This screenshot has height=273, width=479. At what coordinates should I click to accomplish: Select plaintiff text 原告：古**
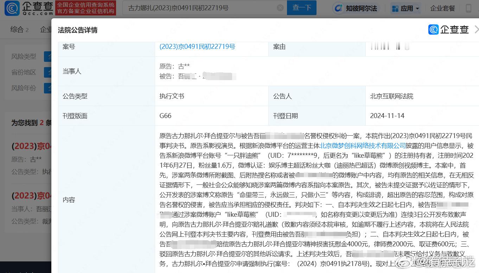(x=174, y=66)
